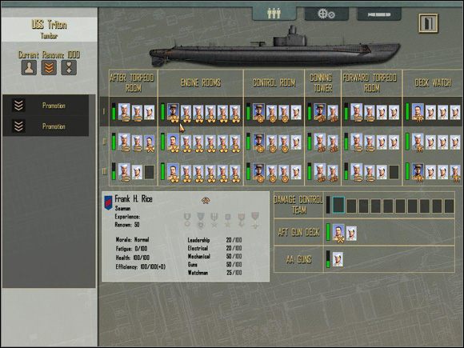Screen dimensions: 464x348
Task: Click the rightmost medal slot in crew panel
Action: (255, 220)
